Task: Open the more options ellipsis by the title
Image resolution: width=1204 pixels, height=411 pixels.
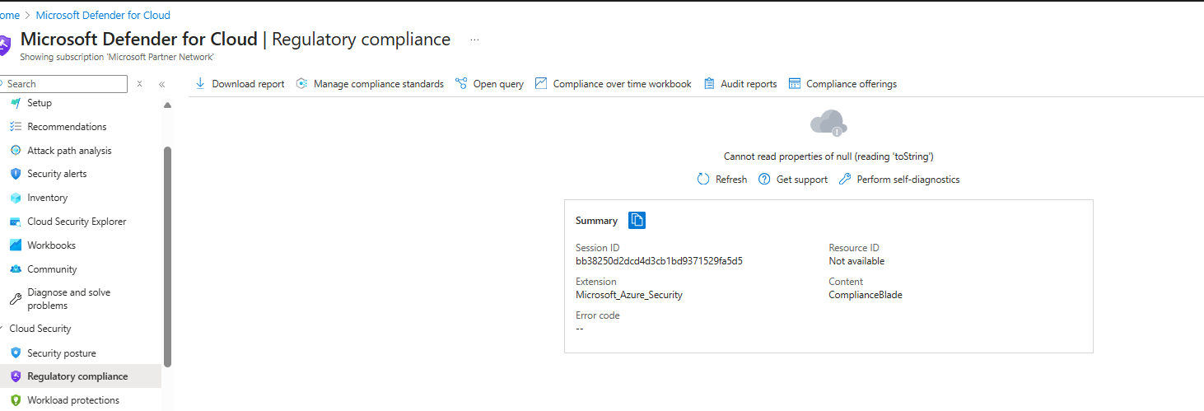Action: (x=474, y=40)
